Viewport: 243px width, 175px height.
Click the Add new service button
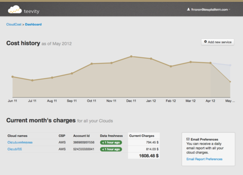coord(218,42)
